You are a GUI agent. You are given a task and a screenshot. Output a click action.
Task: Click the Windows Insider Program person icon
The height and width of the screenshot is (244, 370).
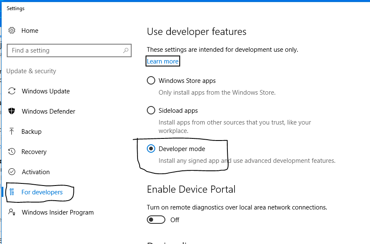(12, 212)
